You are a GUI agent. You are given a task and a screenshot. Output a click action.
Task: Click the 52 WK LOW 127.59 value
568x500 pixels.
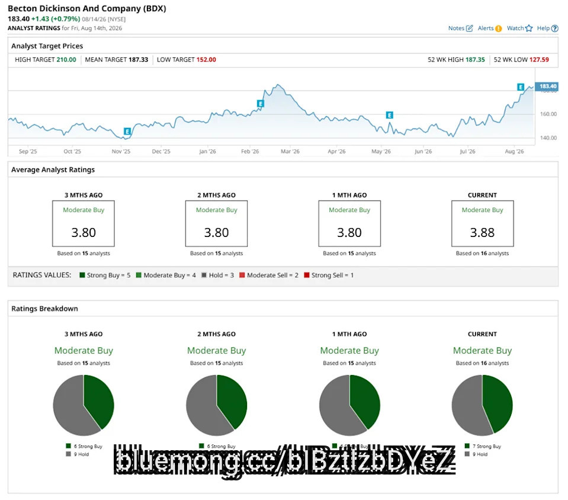[x=540, y=60]
